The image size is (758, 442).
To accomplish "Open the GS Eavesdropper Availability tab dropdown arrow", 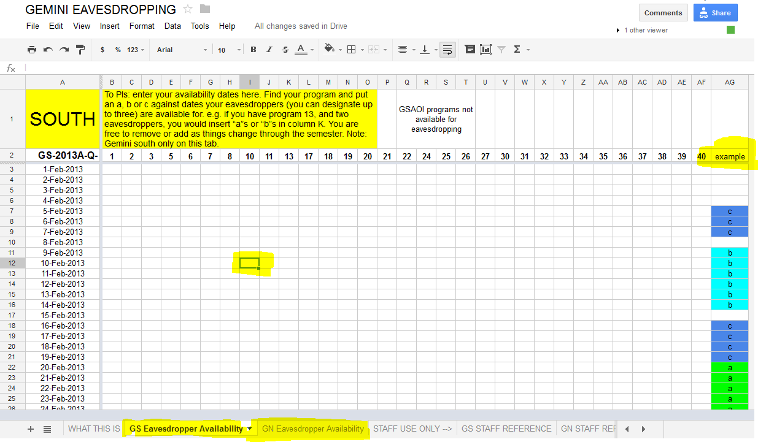I will (x=250, y=429).
